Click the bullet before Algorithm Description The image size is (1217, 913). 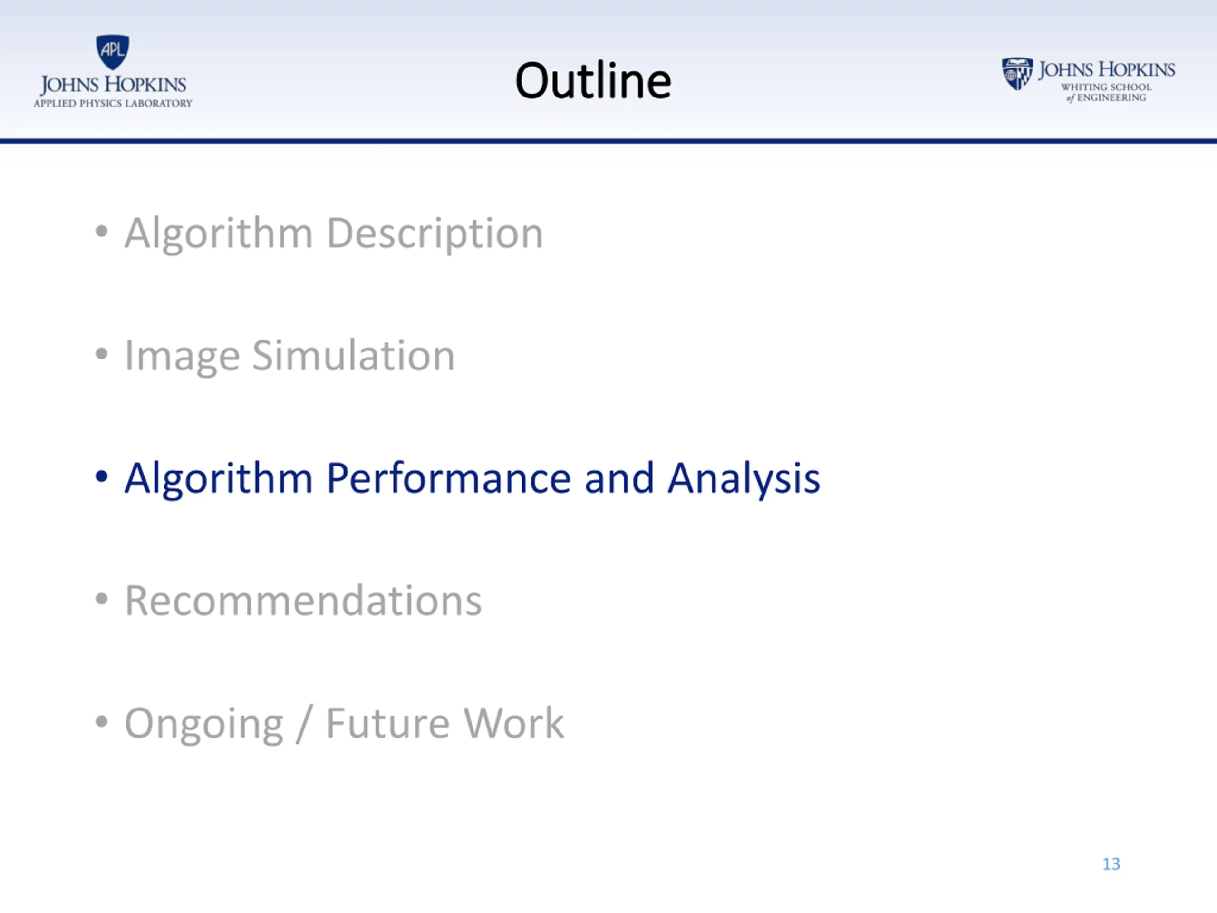coord(101,231)
